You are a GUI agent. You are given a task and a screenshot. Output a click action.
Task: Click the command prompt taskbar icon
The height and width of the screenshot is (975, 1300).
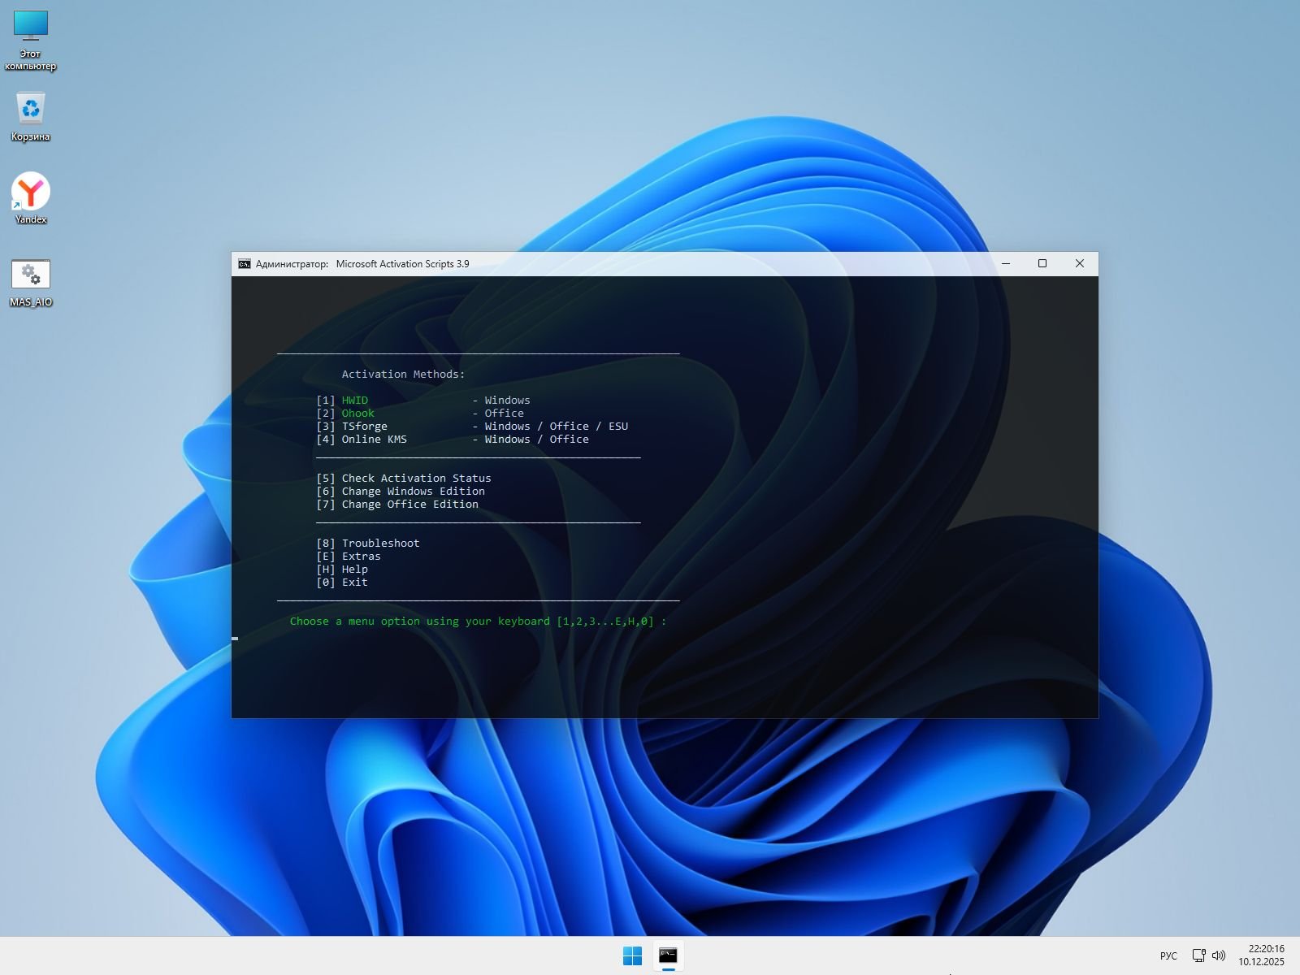click(x=668, y=955)
